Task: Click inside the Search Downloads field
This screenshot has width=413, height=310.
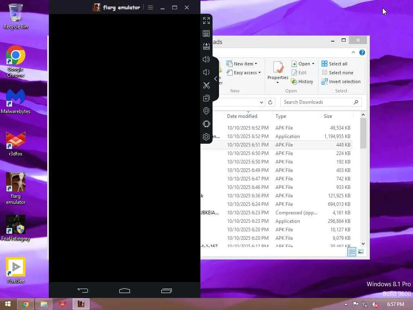Action: [318, 102]
